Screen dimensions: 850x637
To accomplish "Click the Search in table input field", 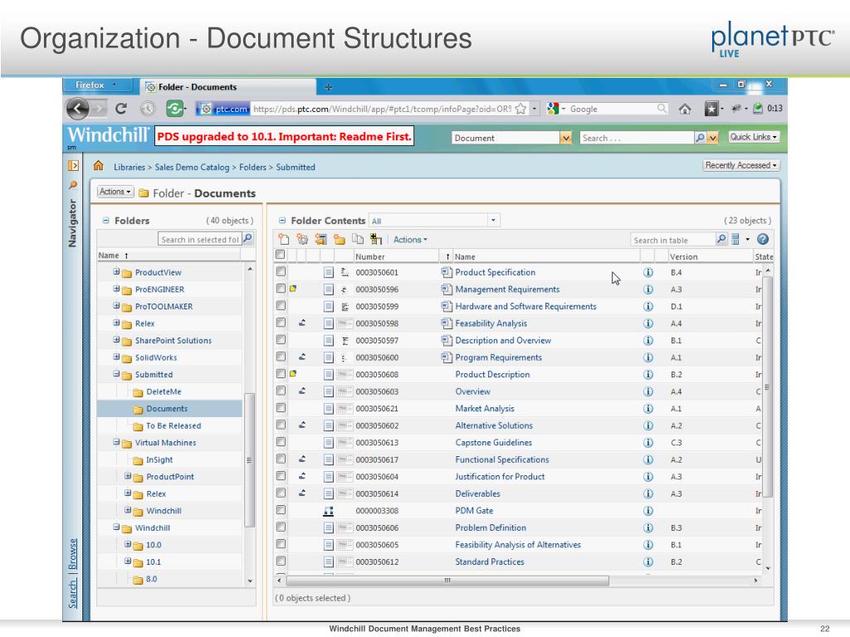I will click(x=673, y=240).
